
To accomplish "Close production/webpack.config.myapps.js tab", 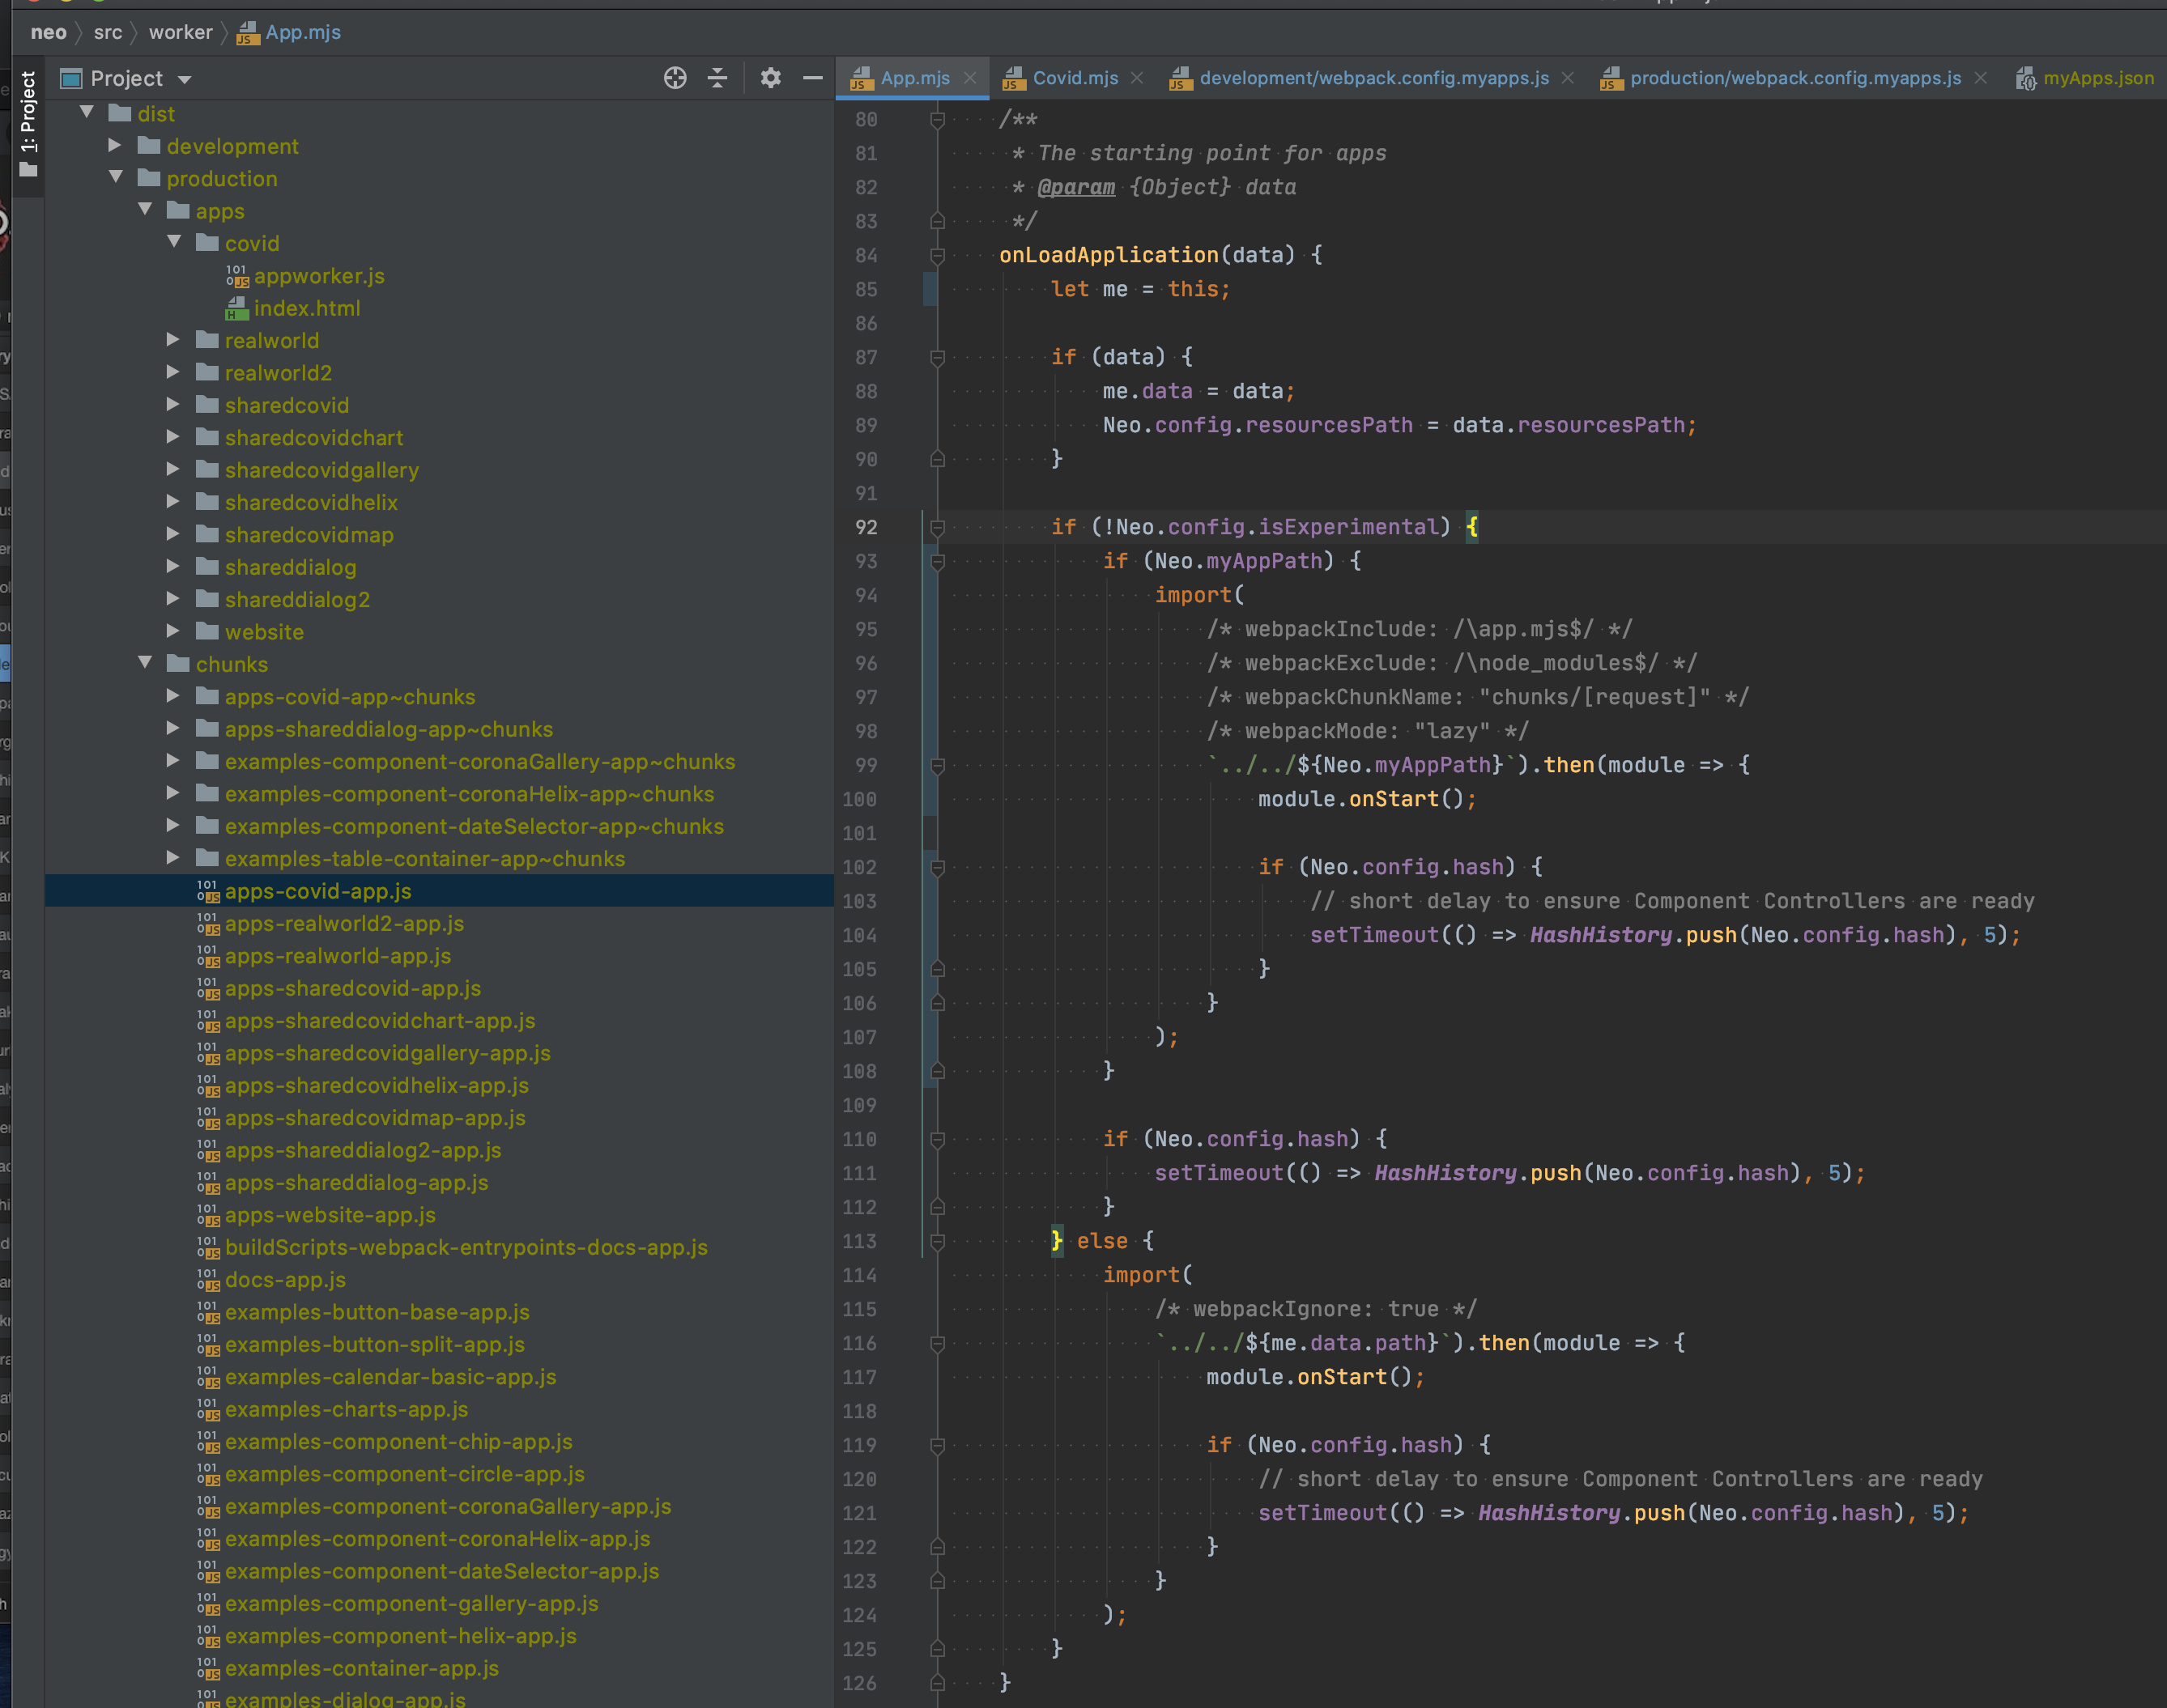I will (1980, 78).
